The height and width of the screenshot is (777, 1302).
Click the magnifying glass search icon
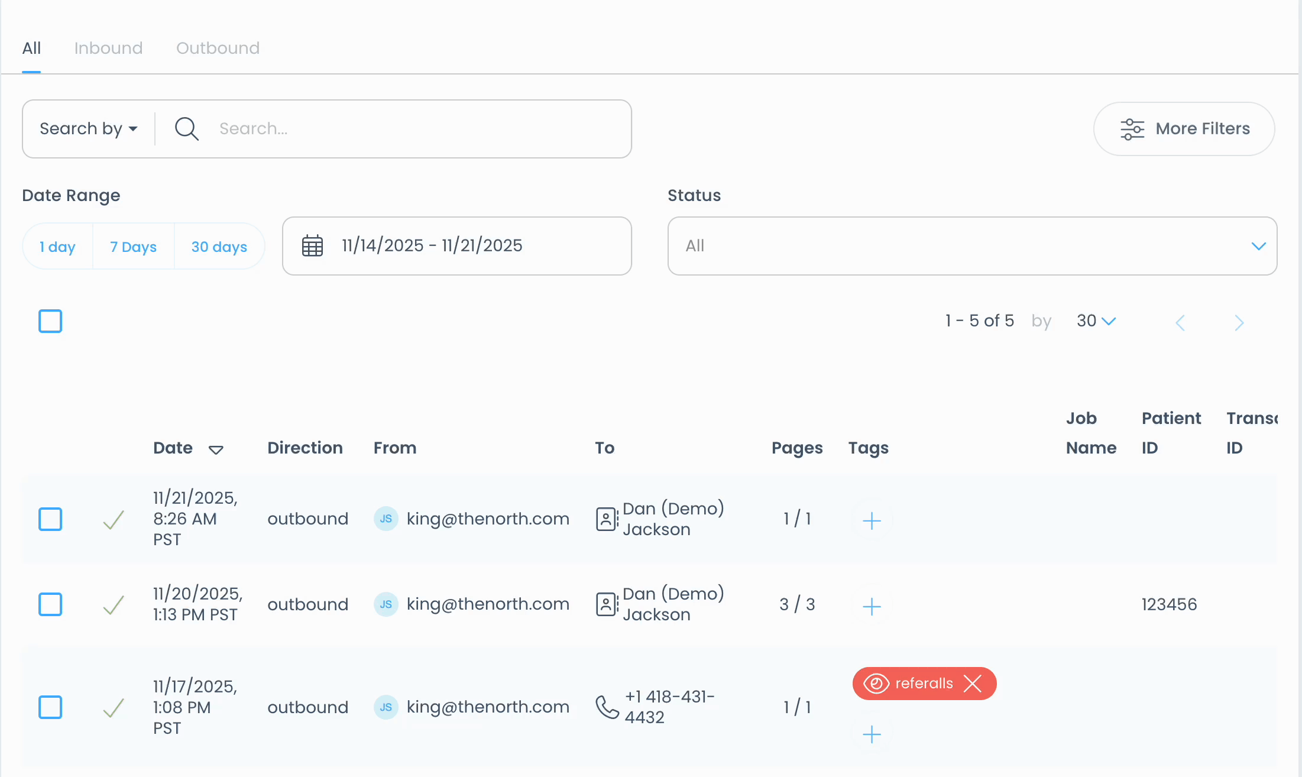pos(186,128)
